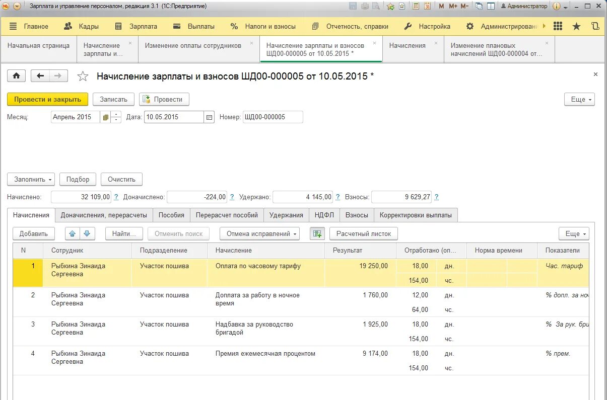
Task: Open the favorites list icon in title bar
Action: tap(402, 6)
